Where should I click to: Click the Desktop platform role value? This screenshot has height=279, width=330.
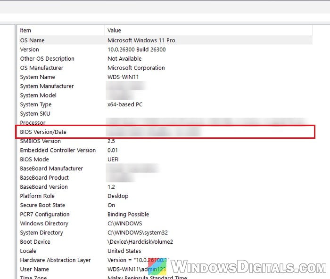(118, 196)
